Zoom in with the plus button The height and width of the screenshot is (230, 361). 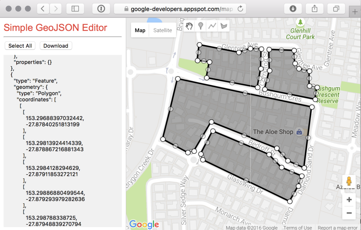(349, 199)
